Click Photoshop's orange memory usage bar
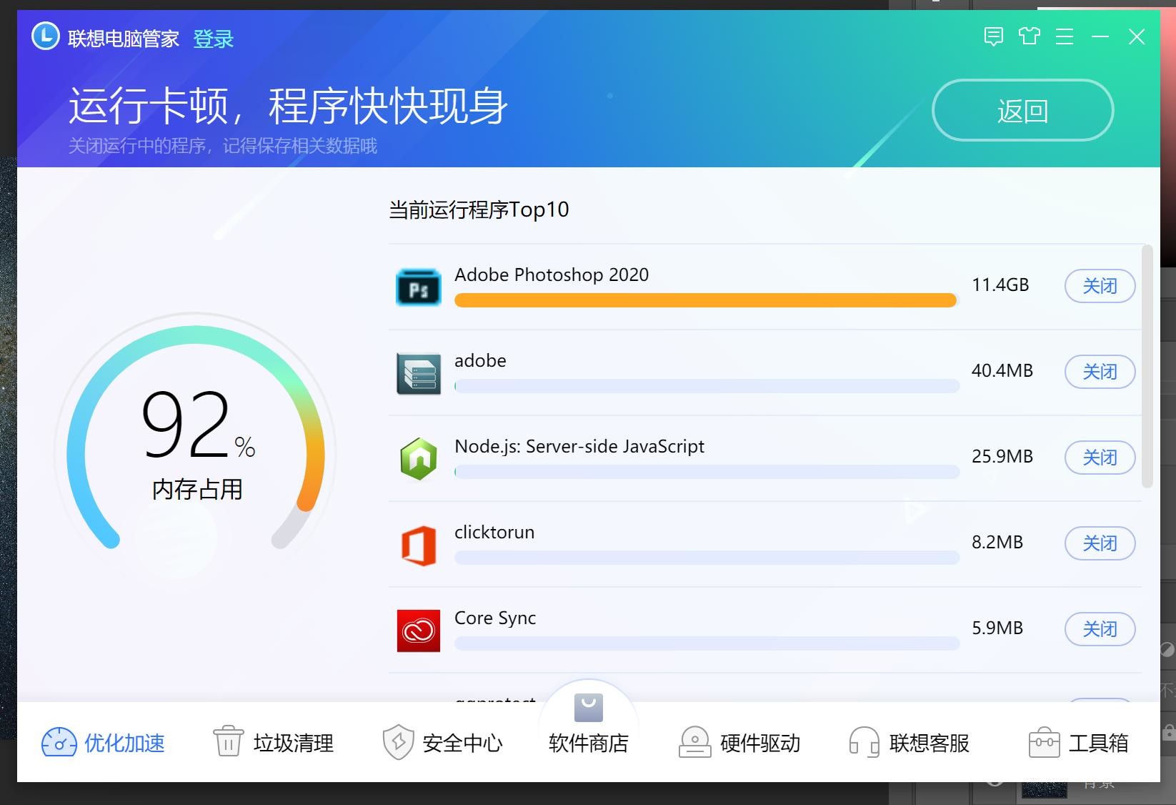The width and height of the screenshot is (1176, 805). pyautogui.click(x=704, y=300)
